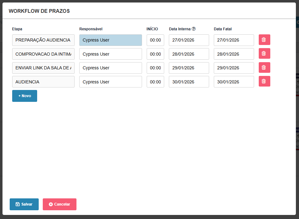299x219 pixels.
Task: Open Responsável field for ENVIAR LINK row
Action: point(110,68)
